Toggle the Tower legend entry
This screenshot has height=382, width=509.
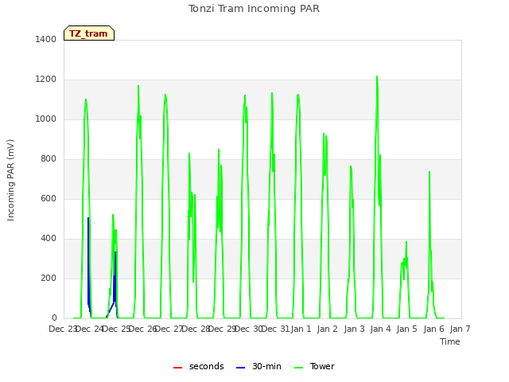point(314,366)
